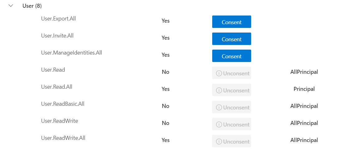
Task: Consent to the User.Invite.All permission
Action: (x=232, y=39)
